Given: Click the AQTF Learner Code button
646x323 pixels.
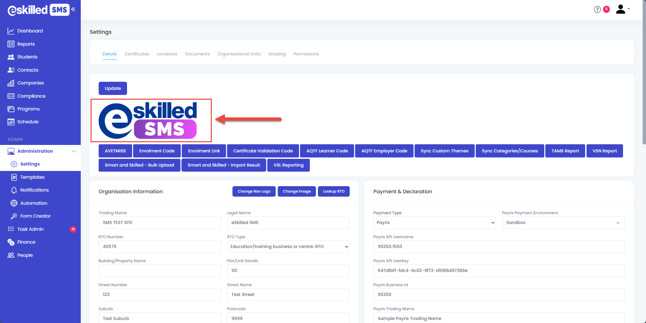Looking at the screenshot, I should coord(327,151).
